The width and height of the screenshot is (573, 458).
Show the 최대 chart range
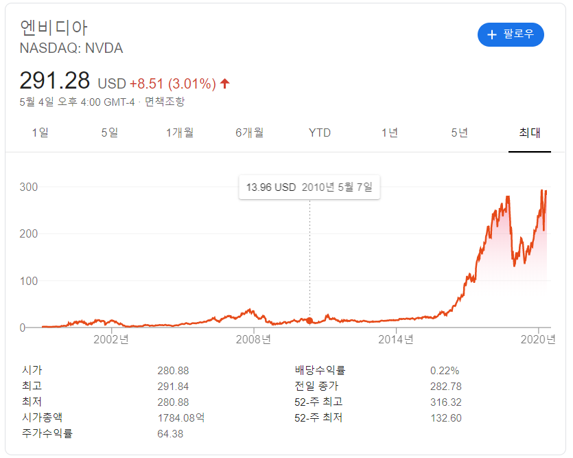[529, 133]
